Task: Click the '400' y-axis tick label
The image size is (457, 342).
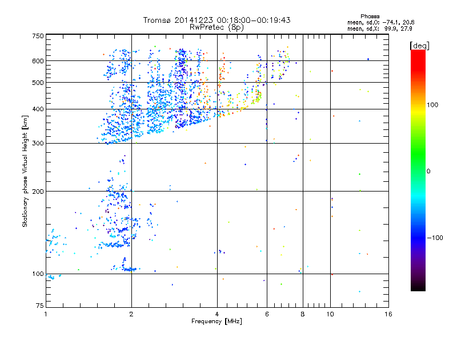Action: coord(38,109)
